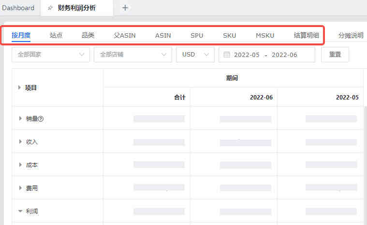Expand the 费用 row
Image resolution: width=367 pixels, height=225 pixels.
tap(20, 188)
